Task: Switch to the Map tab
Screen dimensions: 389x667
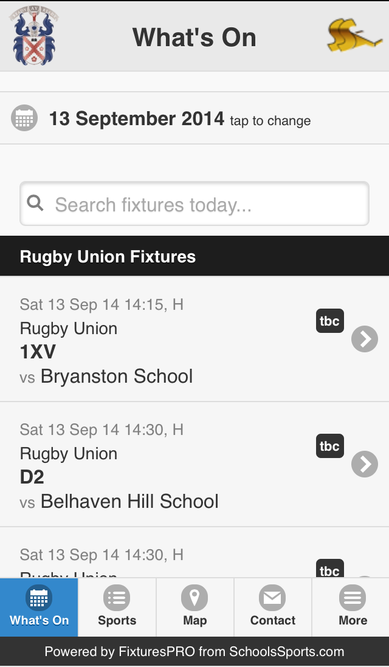Action: point(194,607)
